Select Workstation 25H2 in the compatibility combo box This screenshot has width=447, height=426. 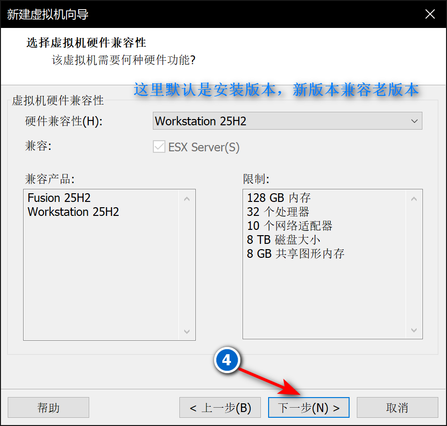pyautogui.click(x=287, y=121)
